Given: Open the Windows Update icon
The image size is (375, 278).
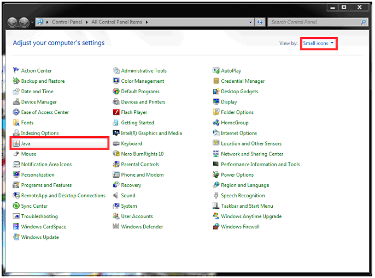Looking at the screenshot, I should click(16, 237).
